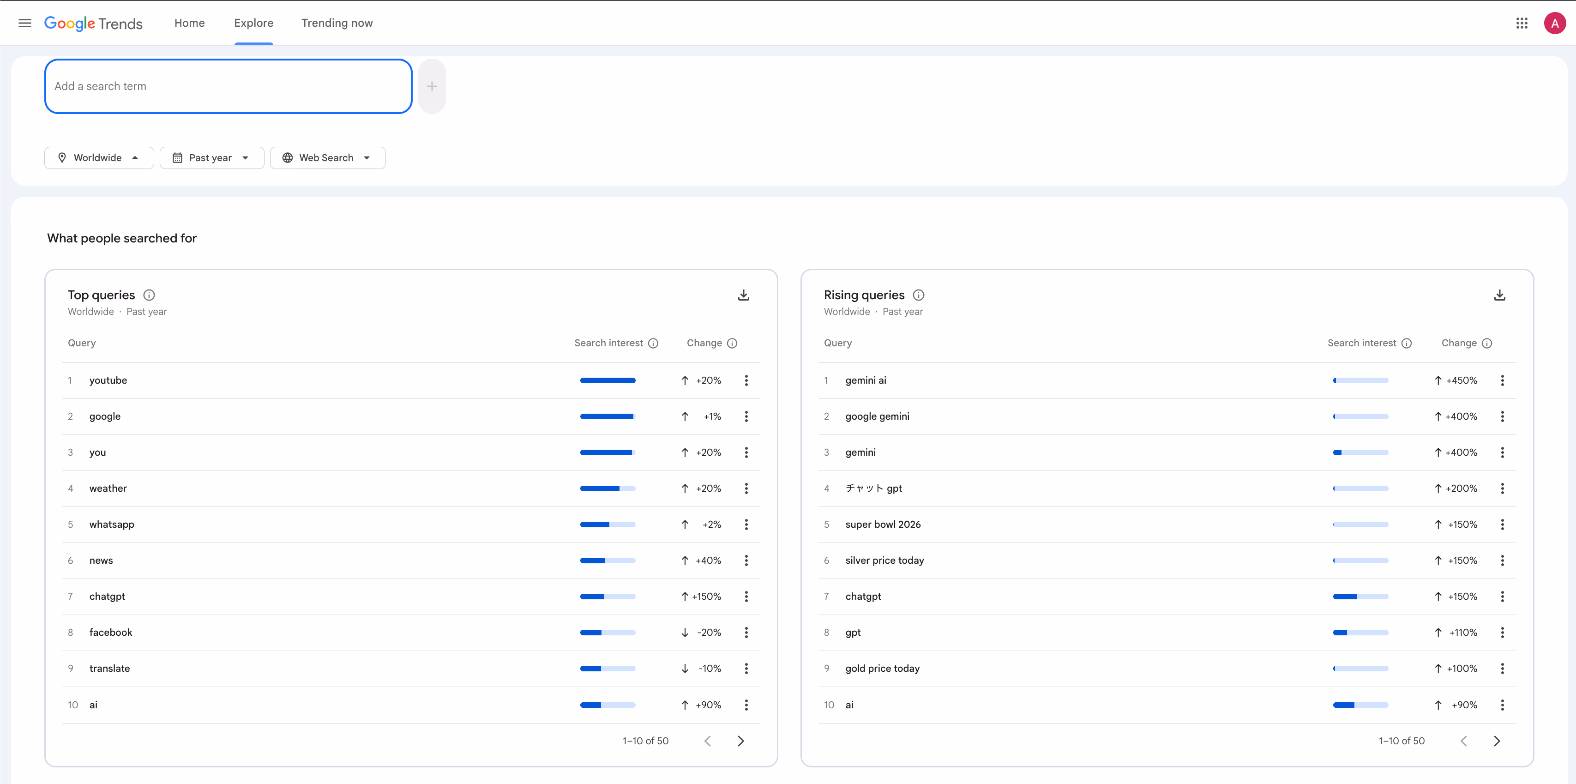Open more options for gemini ai query
The height and width of the screenshot is (784, 1576).
point(1502,380)
